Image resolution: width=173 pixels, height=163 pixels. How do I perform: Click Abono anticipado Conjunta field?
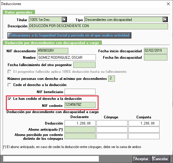[144, 130]
